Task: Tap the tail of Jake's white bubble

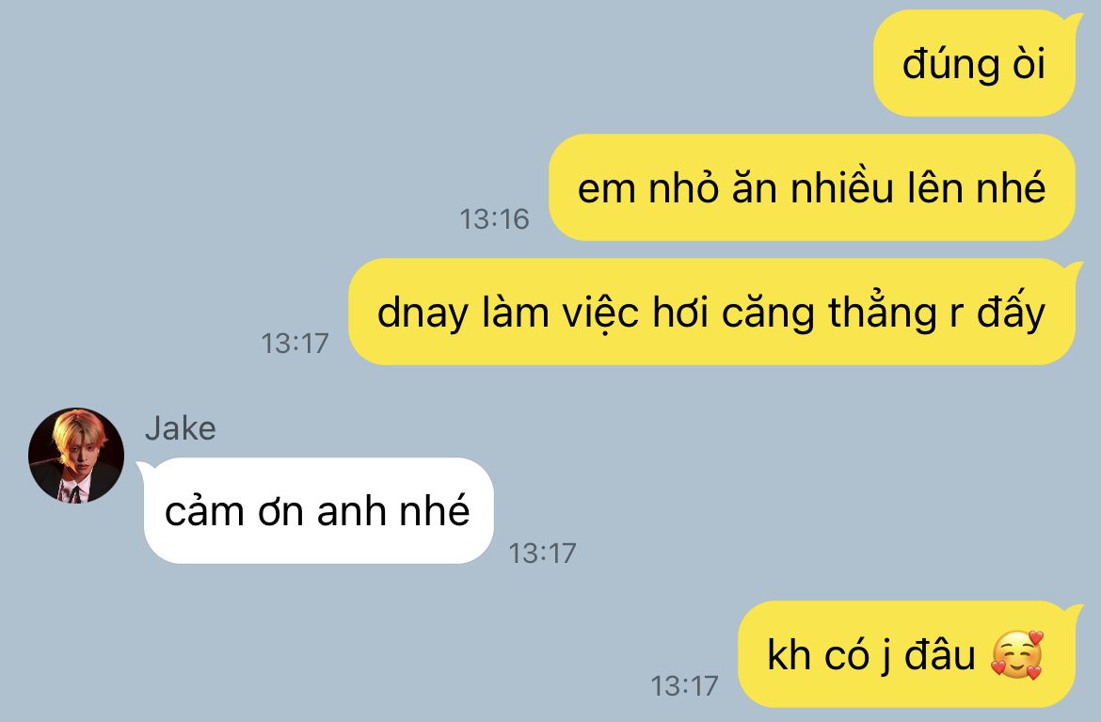Action: (145, 469)
